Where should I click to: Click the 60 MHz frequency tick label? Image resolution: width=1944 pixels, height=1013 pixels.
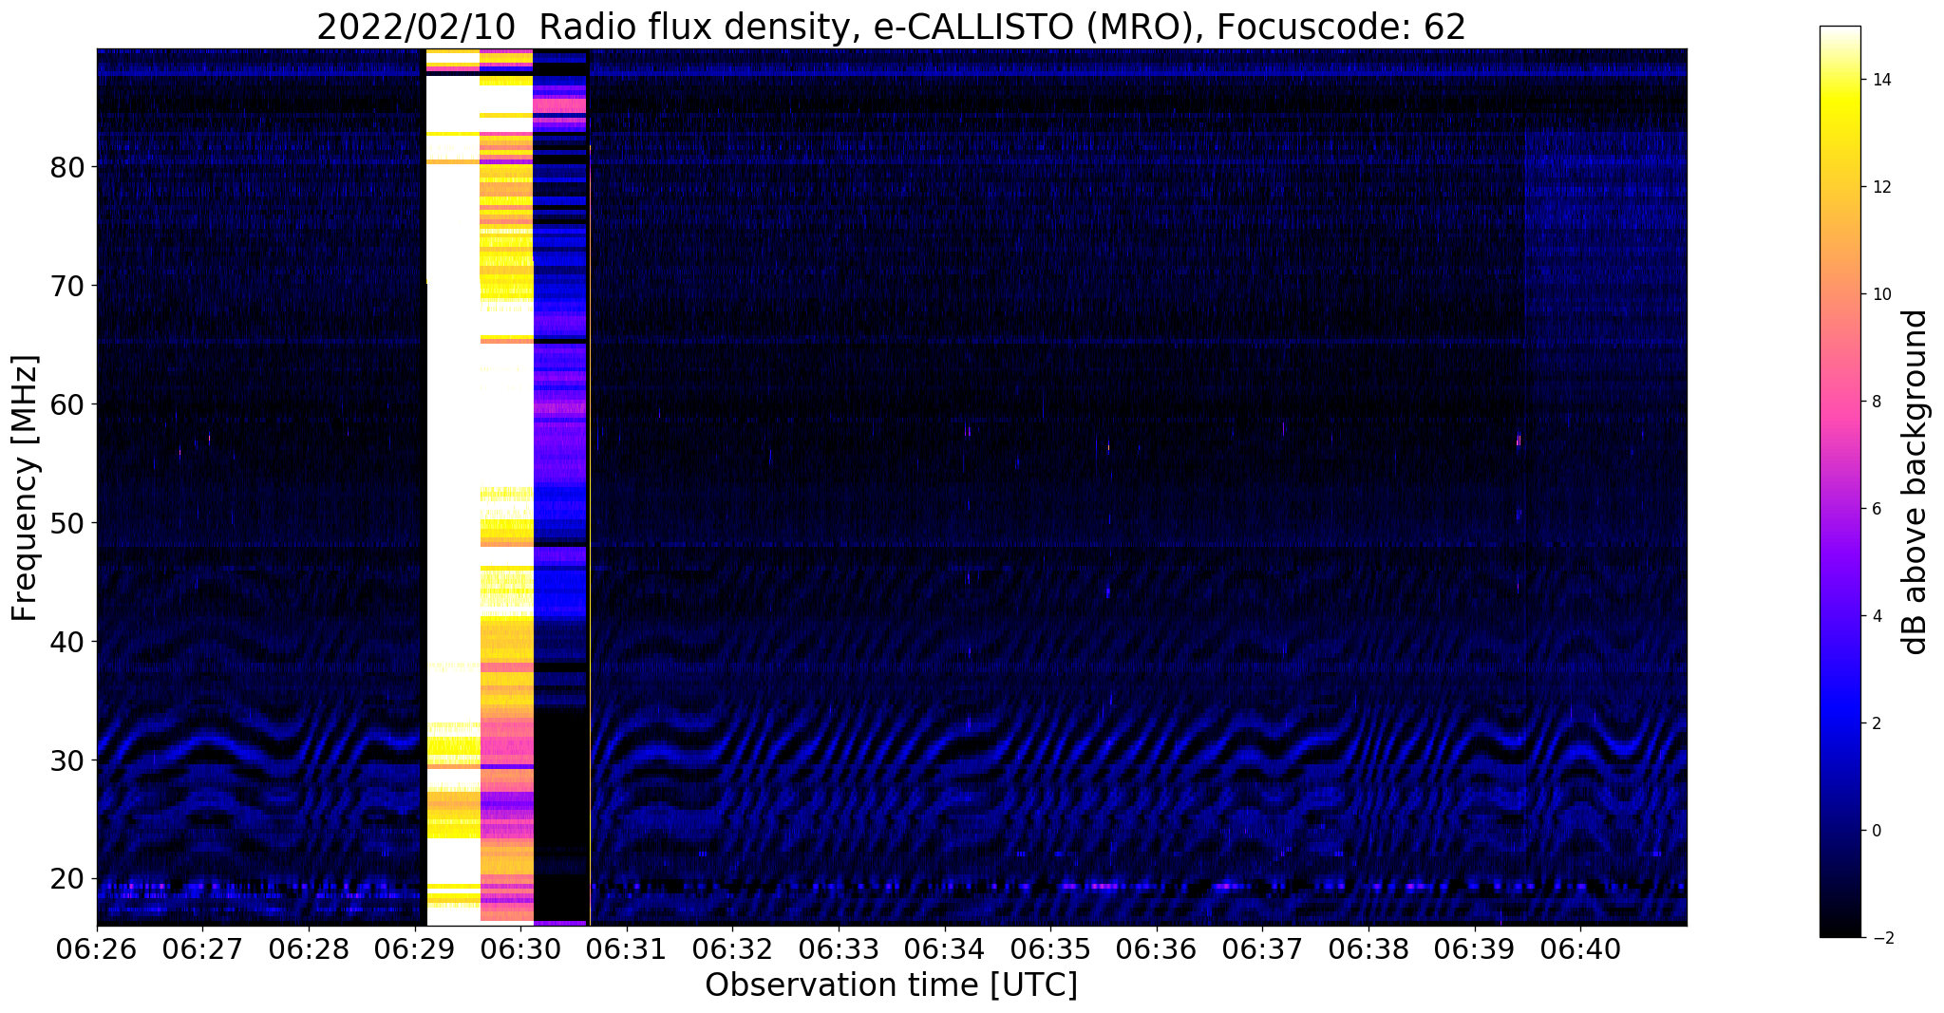click(x=67, y=405)
